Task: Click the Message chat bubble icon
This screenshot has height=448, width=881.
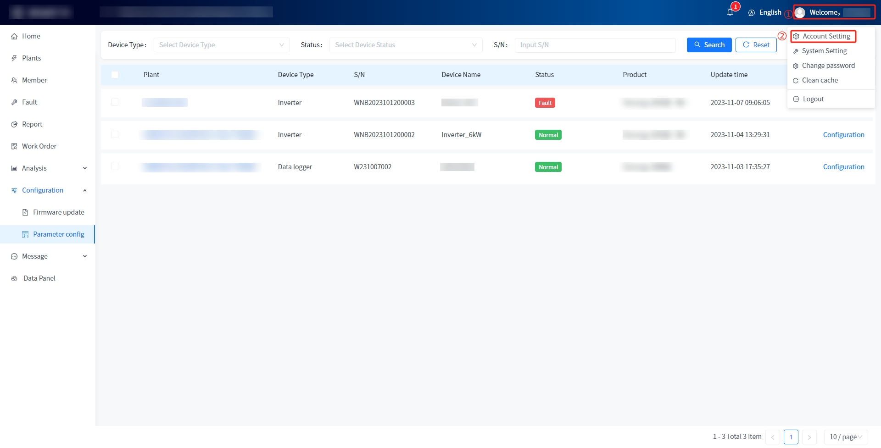Action: point(14,256)
